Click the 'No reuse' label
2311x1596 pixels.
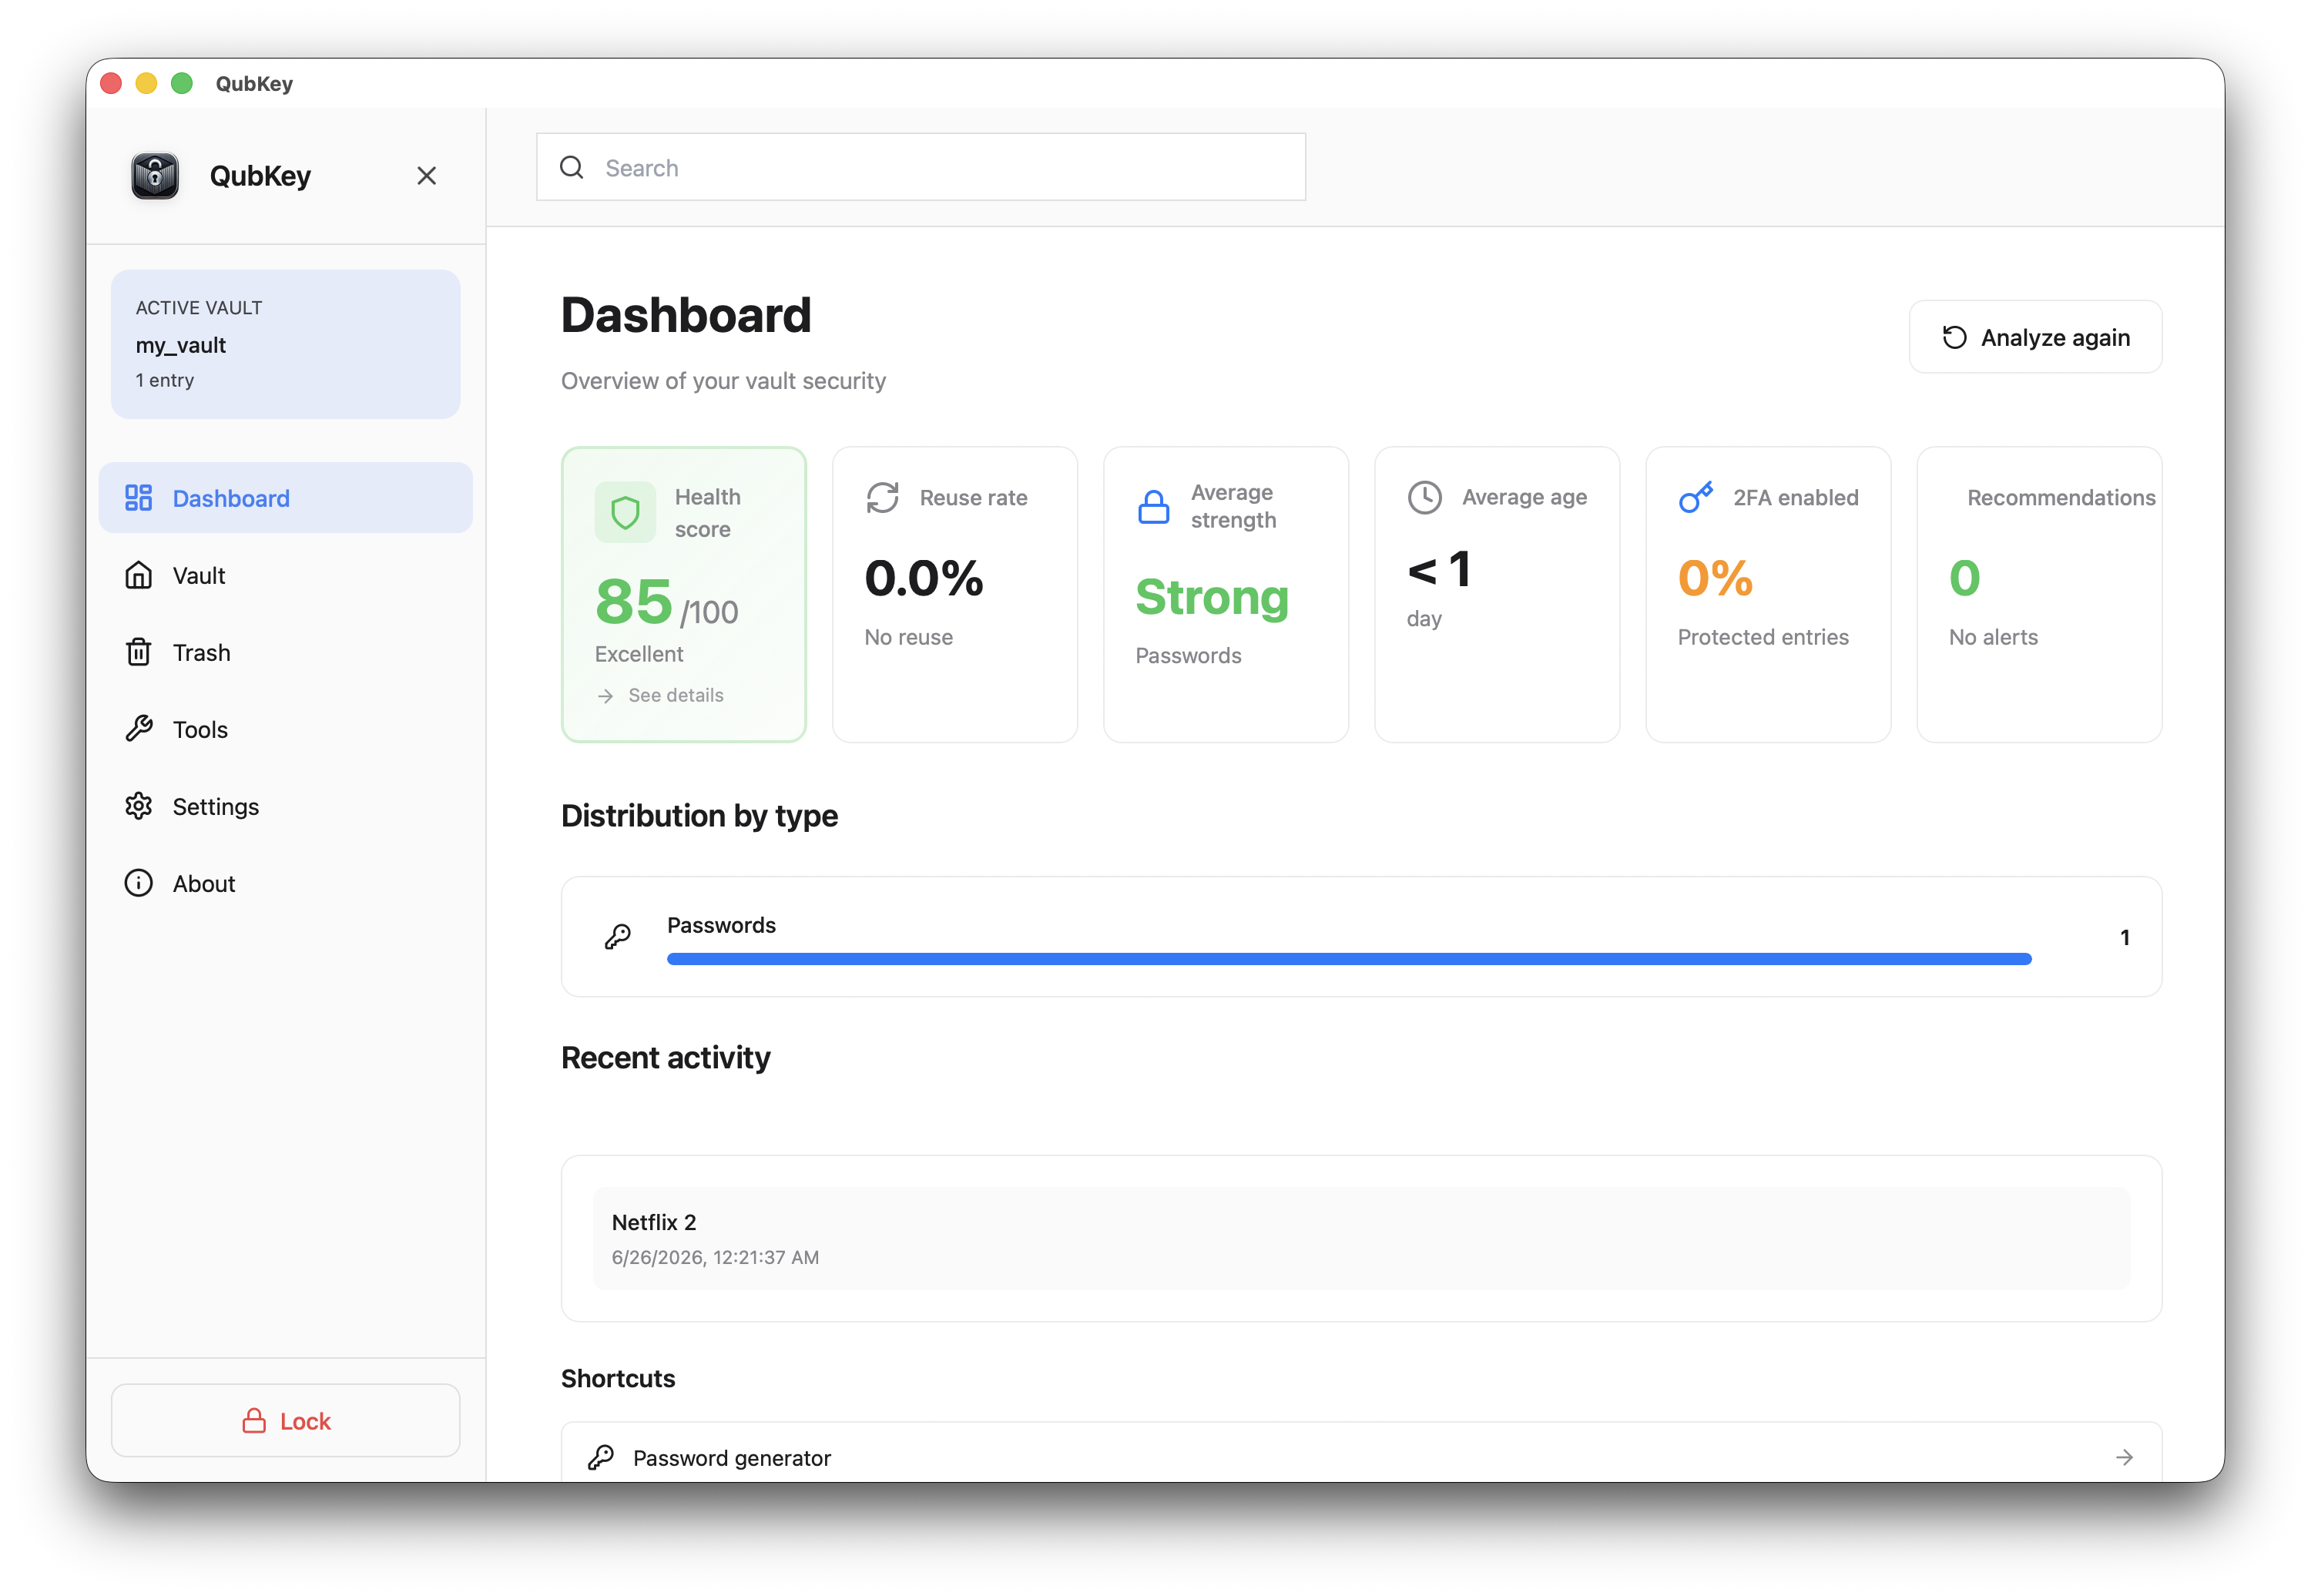[x=909, y=637]
